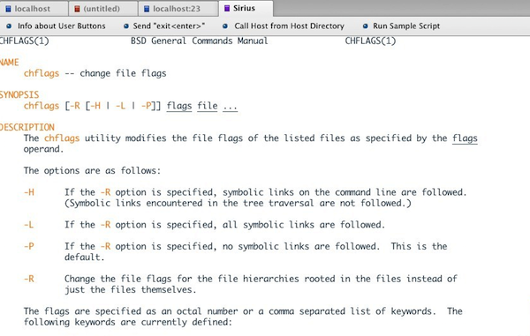This screenshot has width=530, height=336.
Task: Click the SYNOPSIS section heading
Action: pos(19,94)
